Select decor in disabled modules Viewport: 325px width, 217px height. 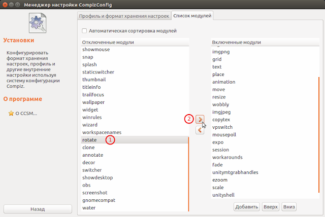[x=135, y=163]
